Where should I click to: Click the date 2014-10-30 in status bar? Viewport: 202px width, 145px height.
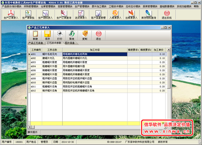tap(68, 142)
